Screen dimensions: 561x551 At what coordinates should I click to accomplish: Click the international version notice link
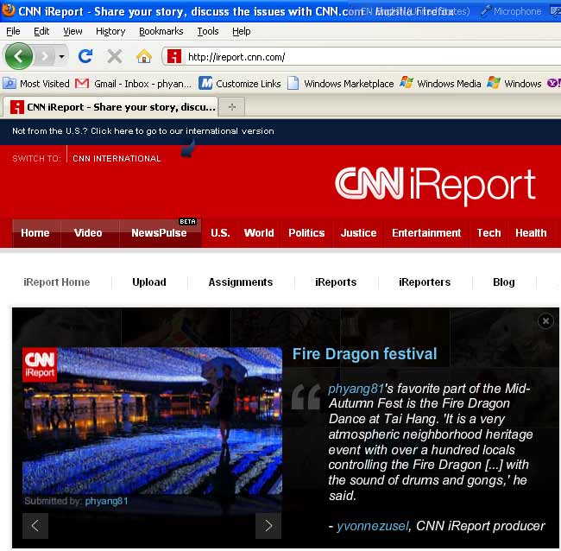tap(143, 131)
